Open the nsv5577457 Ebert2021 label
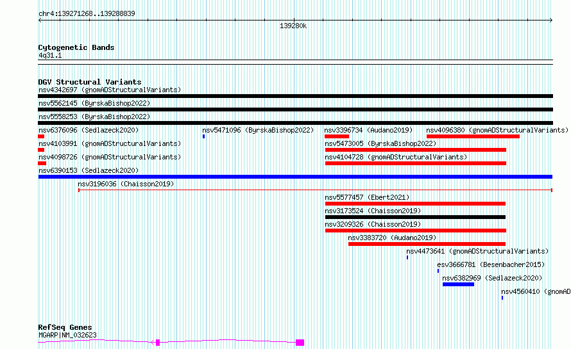 [x=367, y=197]
